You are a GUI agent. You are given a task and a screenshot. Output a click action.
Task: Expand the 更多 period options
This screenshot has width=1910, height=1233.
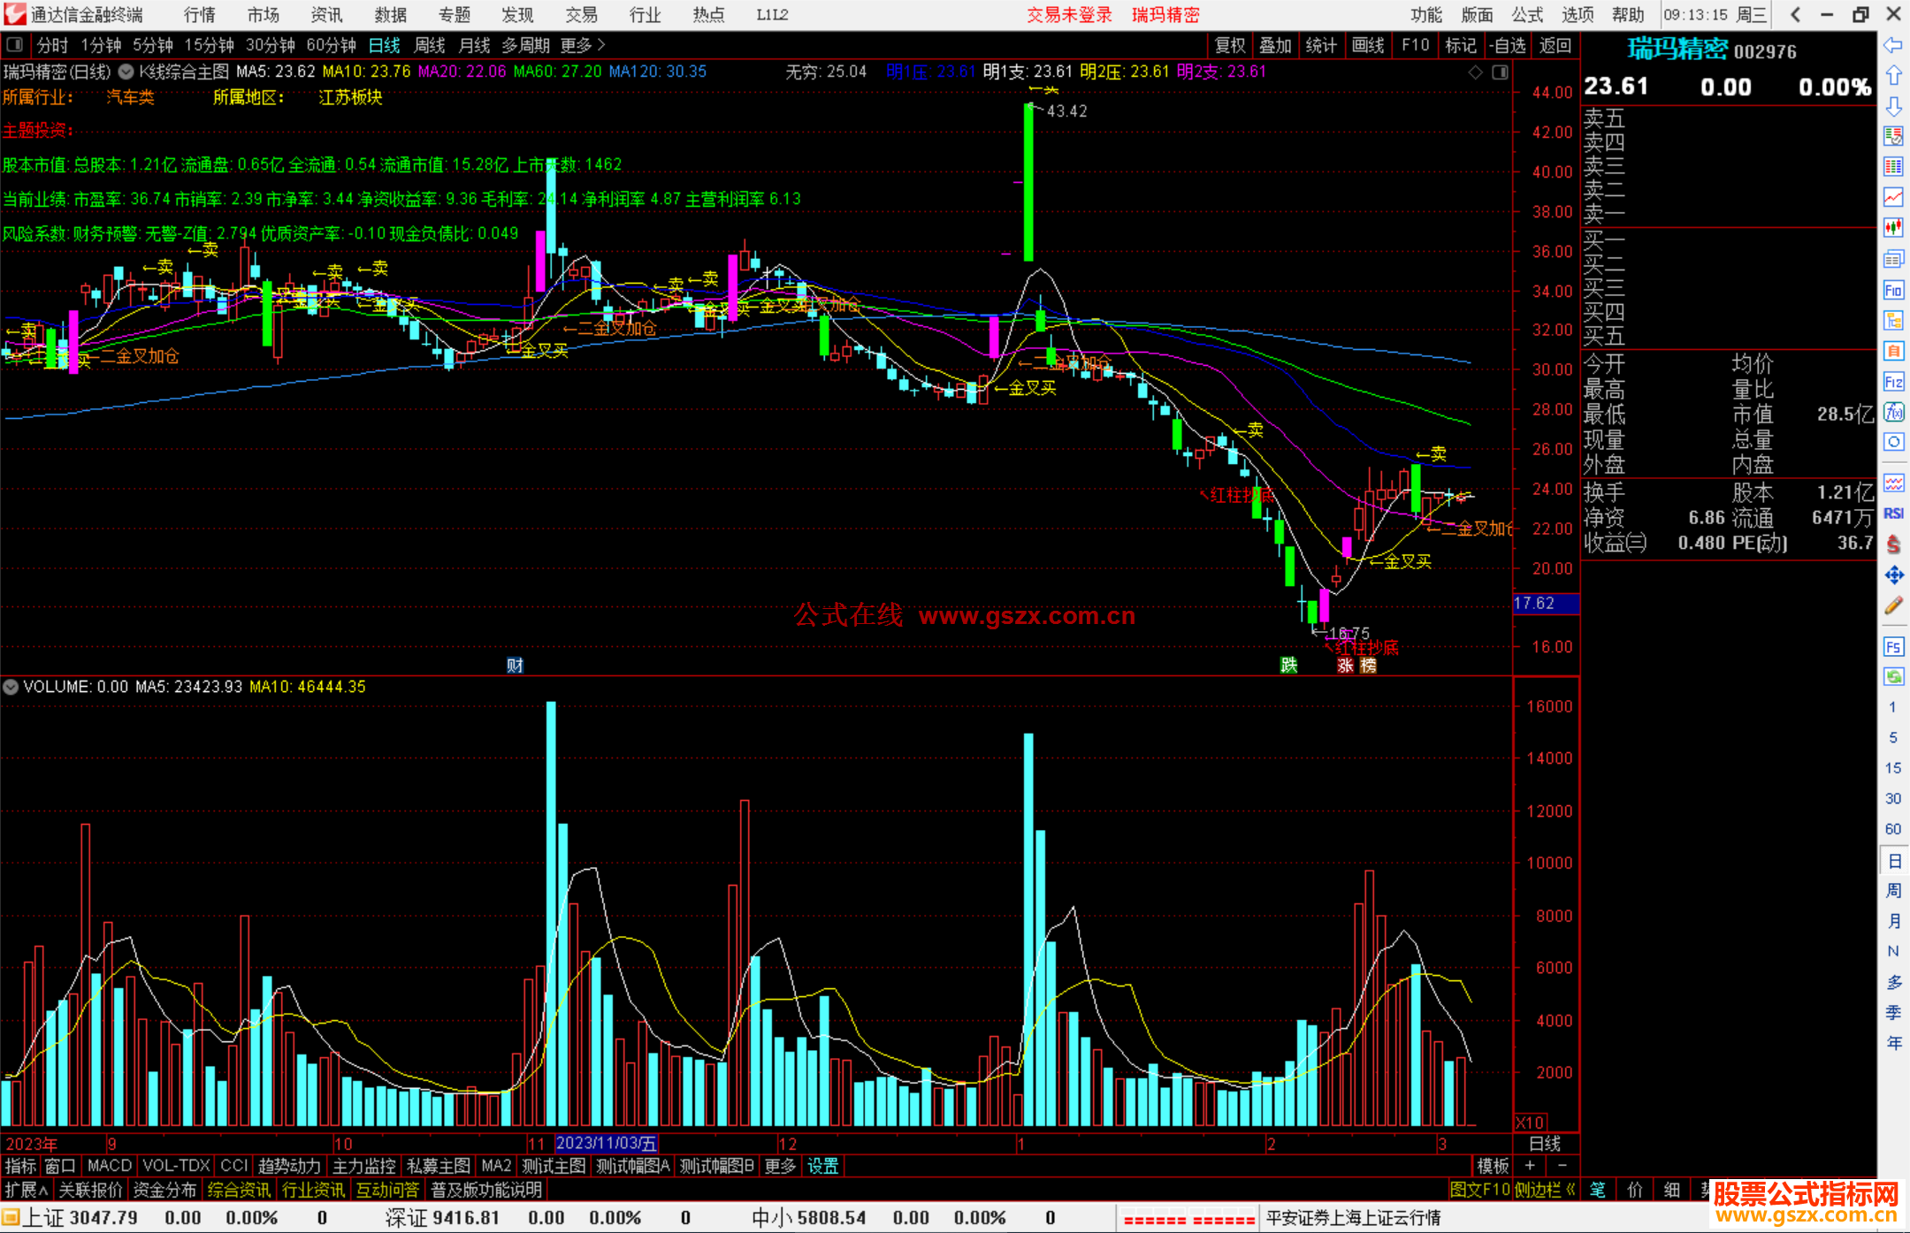pos(582,45)
